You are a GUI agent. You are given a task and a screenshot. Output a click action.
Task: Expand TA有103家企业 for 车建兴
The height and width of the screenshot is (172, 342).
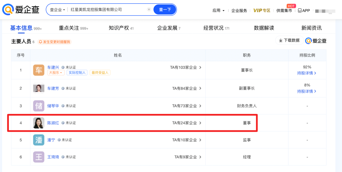point(186,68)
